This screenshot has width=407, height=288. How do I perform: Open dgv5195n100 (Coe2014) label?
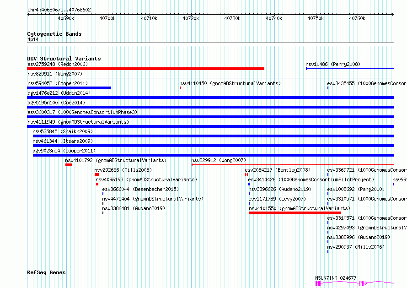click(56, 103)
